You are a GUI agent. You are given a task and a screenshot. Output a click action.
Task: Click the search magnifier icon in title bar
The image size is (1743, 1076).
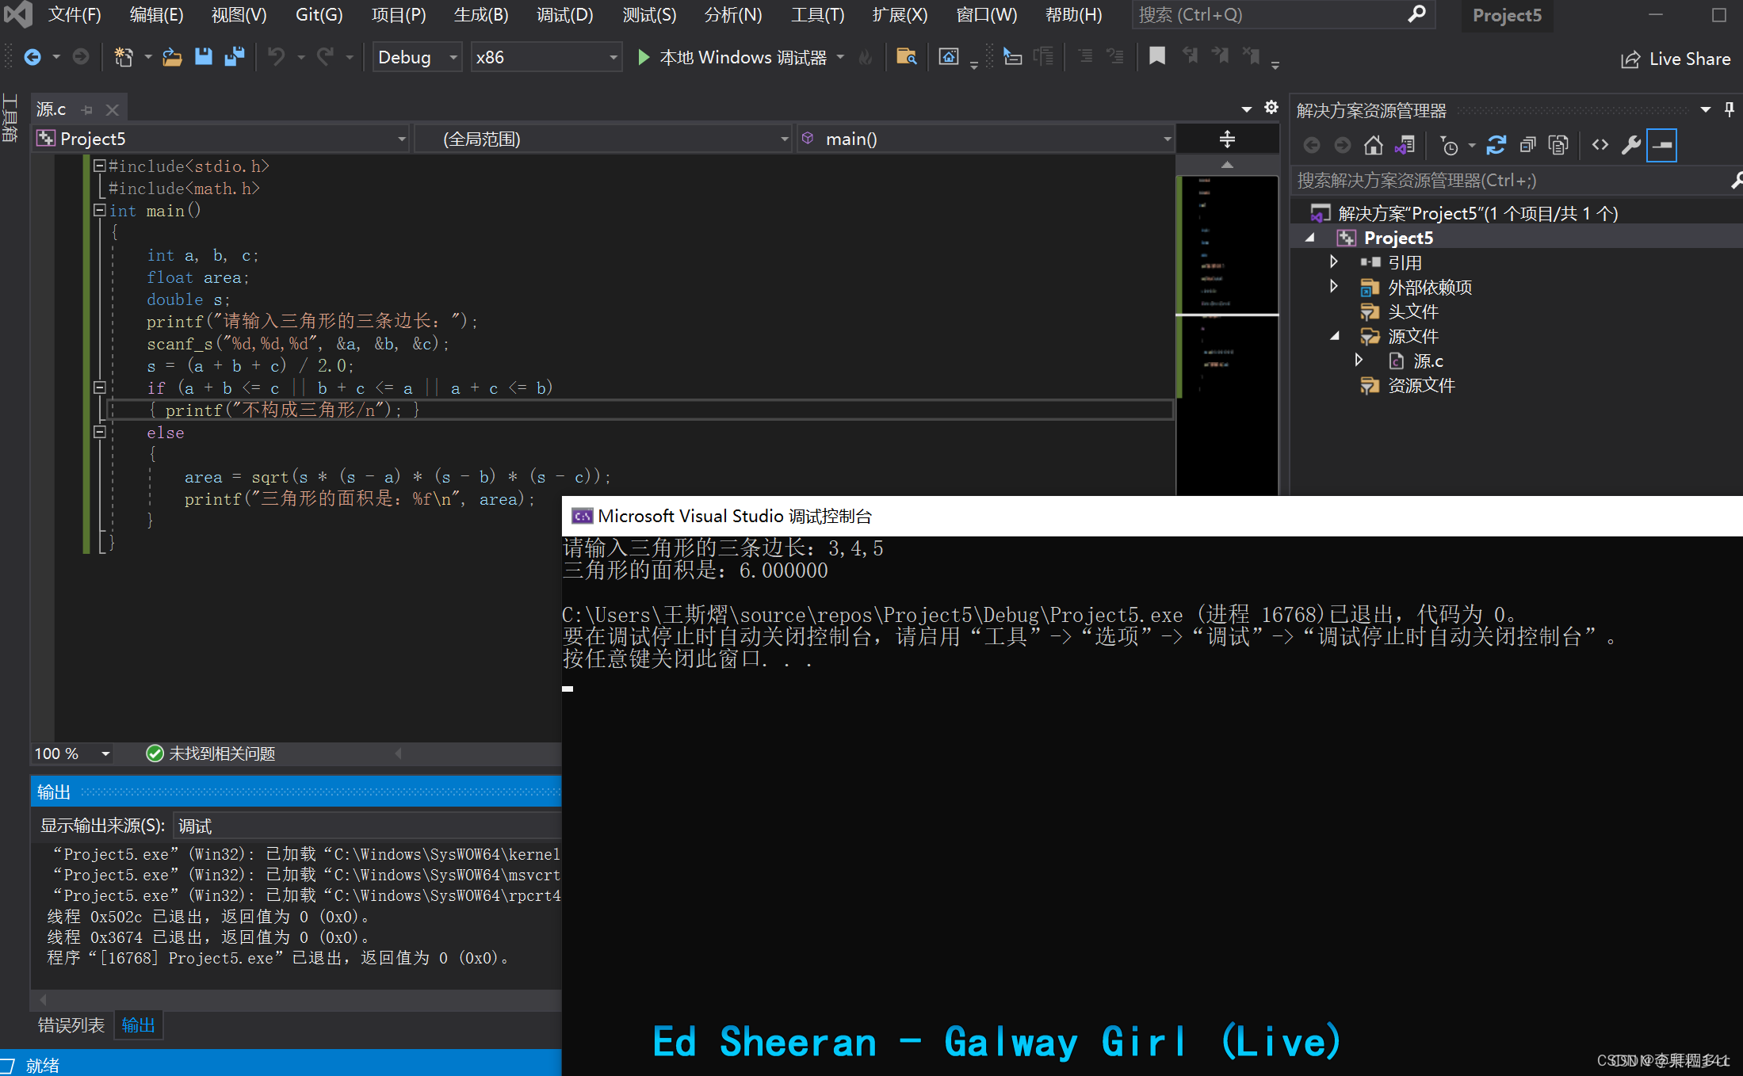[1416, 14]
